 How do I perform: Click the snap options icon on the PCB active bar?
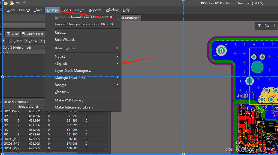[x=267, y=26]
